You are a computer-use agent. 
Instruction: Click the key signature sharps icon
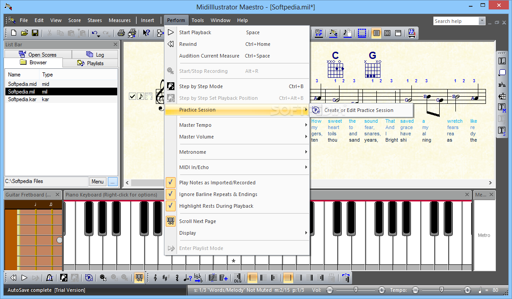[166, 278]
